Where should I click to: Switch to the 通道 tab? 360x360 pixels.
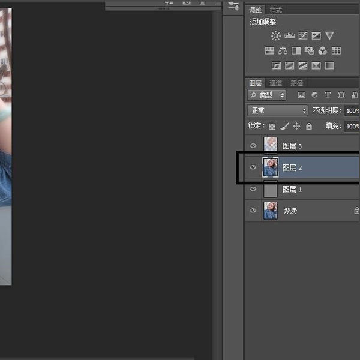(x=275, y=83)
